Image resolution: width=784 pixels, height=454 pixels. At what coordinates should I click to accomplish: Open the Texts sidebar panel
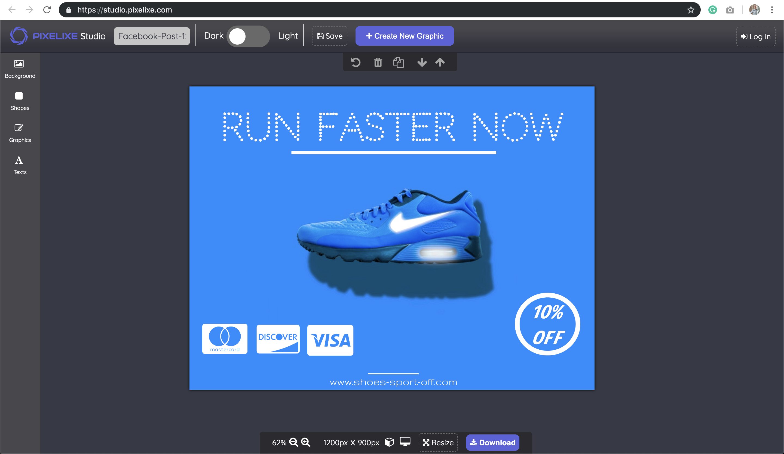click(20, 165)
